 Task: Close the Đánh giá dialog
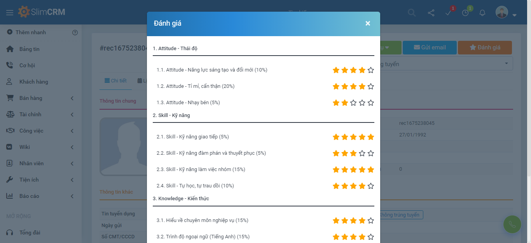click(368, 23)
